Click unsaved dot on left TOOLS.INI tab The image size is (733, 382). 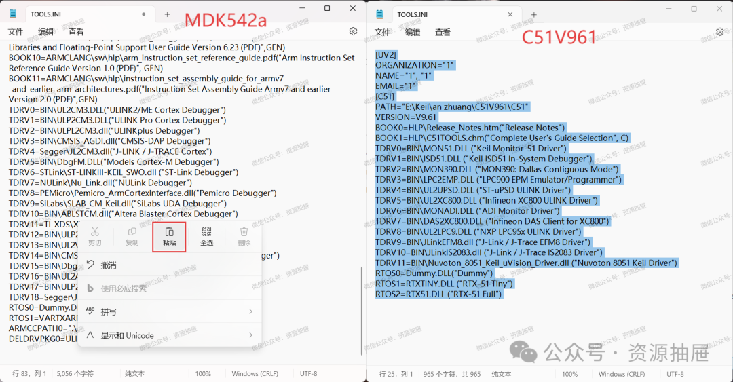143,14
